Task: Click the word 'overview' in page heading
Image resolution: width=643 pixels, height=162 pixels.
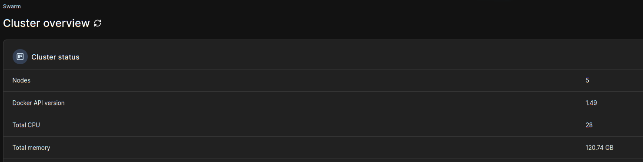Action: (66, 23)
